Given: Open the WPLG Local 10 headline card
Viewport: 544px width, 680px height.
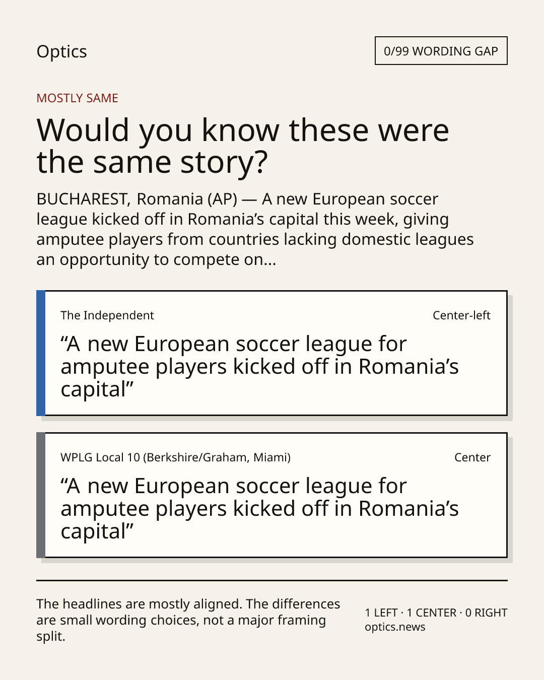Looking at the screenshot, I should (x=271, y=495).
